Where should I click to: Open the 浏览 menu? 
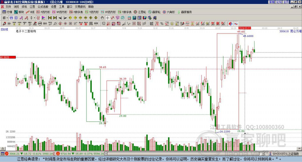17,7
